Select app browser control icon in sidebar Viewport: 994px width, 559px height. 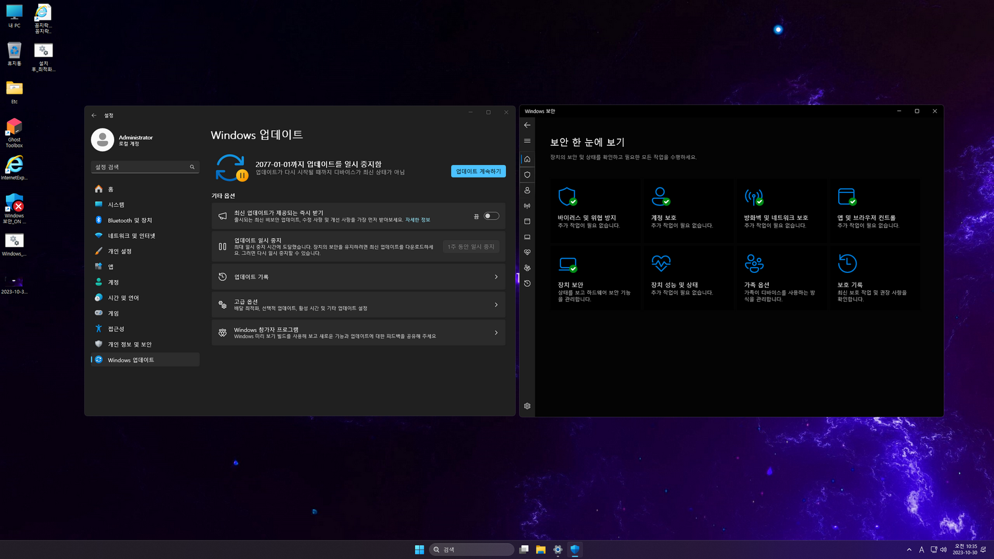coord(527,221)
